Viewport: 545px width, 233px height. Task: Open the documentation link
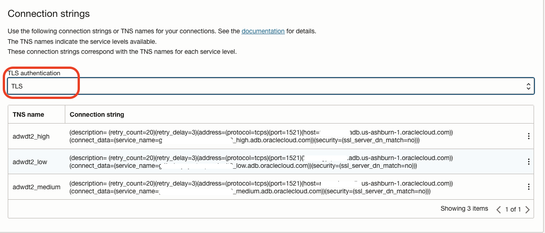click(263, 31)
